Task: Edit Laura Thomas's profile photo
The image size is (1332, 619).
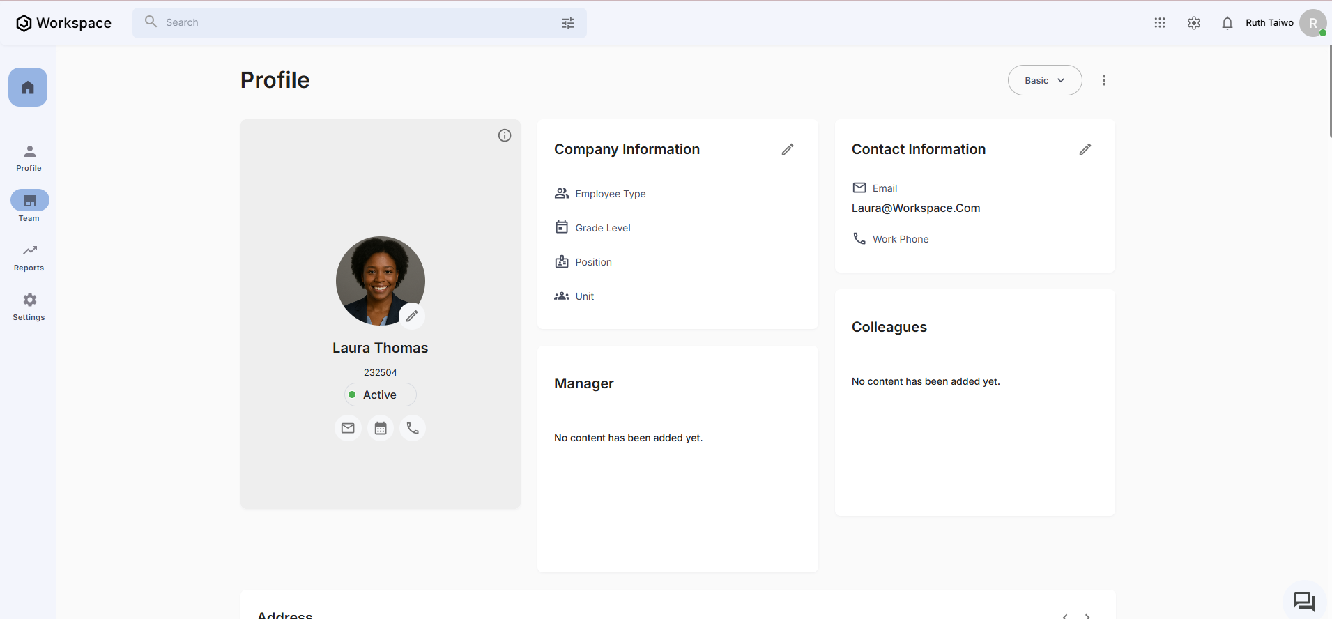Action: click(412, 316)
